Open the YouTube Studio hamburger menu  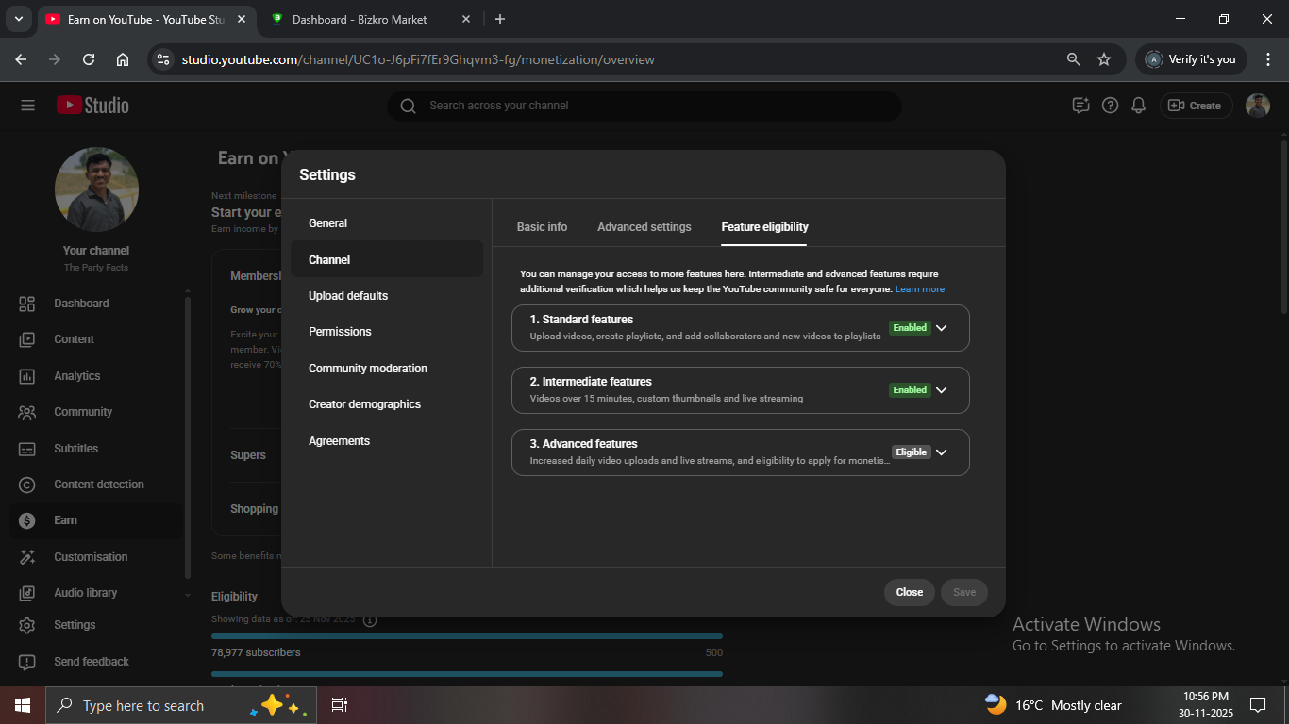27,106
